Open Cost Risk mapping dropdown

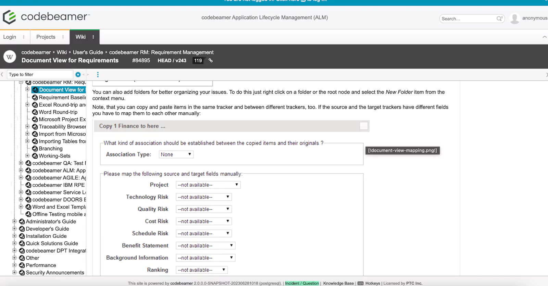click(204, 221)
